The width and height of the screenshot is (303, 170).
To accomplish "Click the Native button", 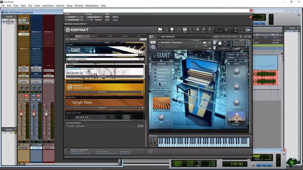I will tap(116, 20).
